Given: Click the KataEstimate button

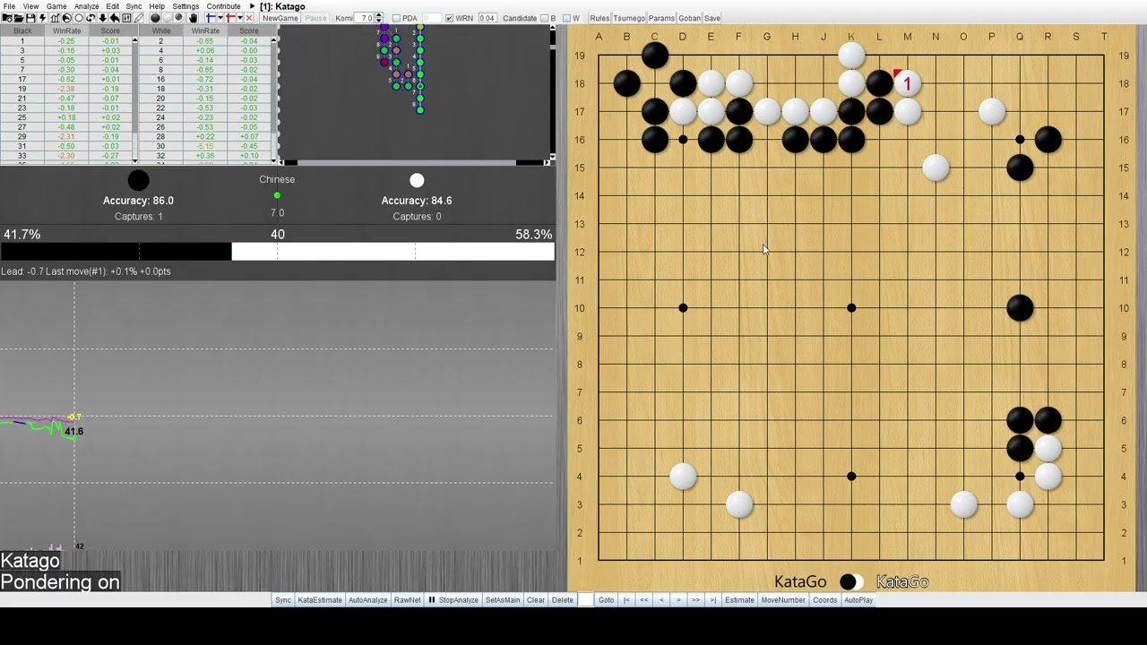Looking at the screenshot, I should 320,600.
